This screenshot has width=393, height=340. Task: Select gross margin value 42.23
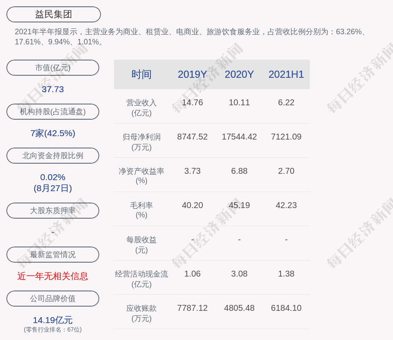(x=286, y=206)
